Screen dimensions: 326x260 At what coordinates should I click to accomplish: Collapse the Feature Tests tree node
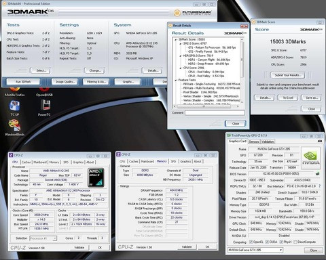point(176,80)
